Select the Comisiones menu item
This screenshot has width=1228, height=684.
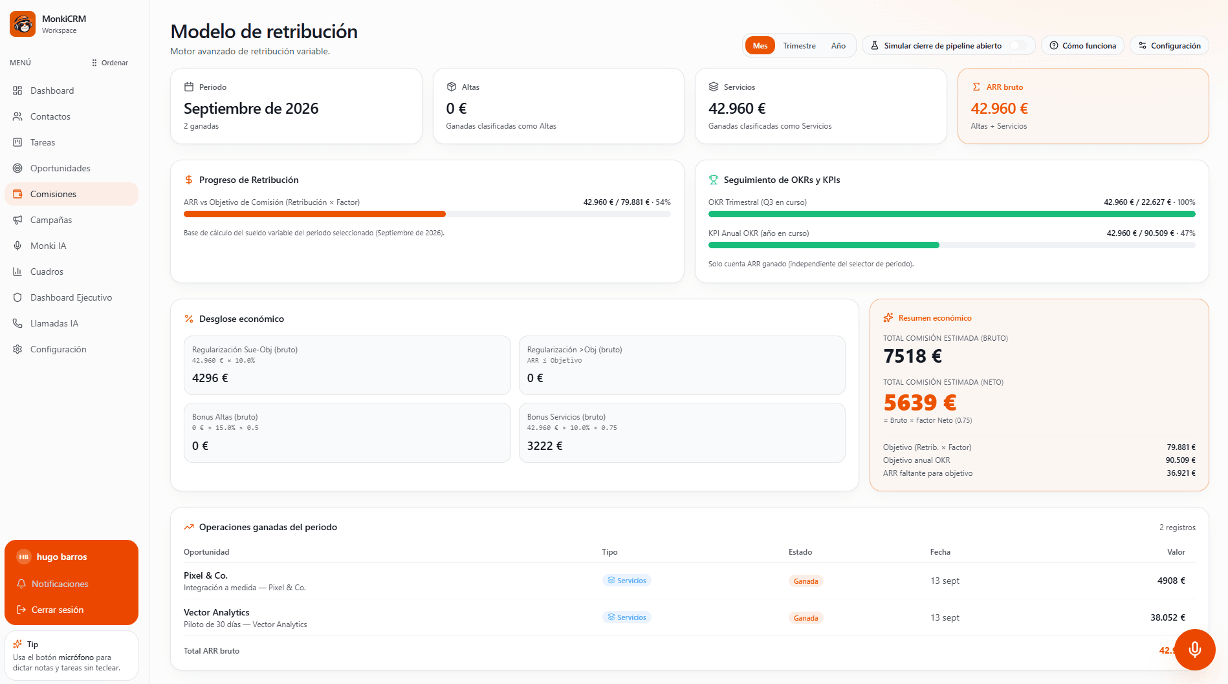(x=71, y=194)
